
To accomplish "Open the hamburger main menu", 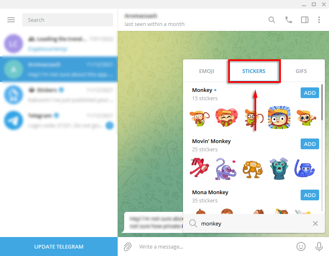I will 11,20.
